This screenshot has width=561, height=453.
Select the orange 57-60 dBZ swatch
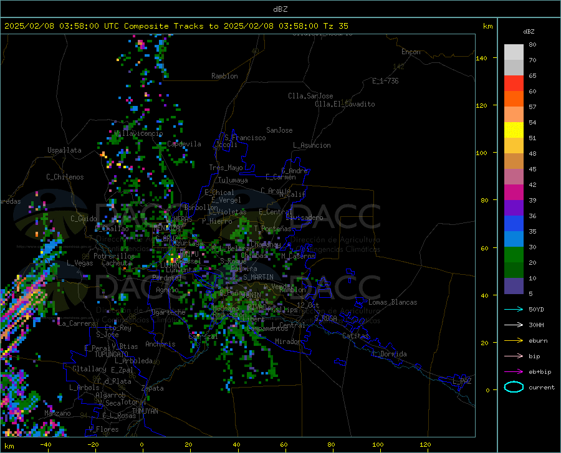click(514, 99)
